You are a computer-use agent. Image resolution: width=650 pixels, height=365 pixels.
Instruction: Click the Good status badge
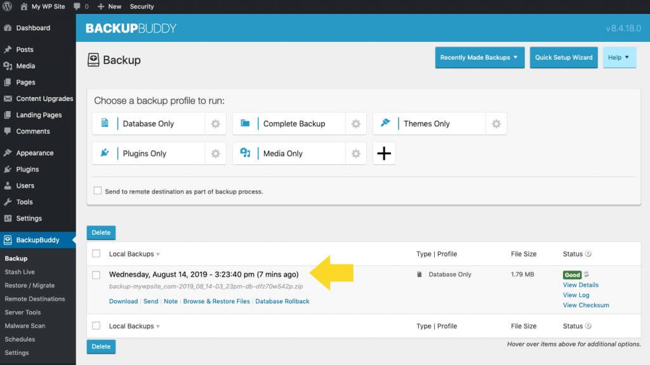coord(572,275)
